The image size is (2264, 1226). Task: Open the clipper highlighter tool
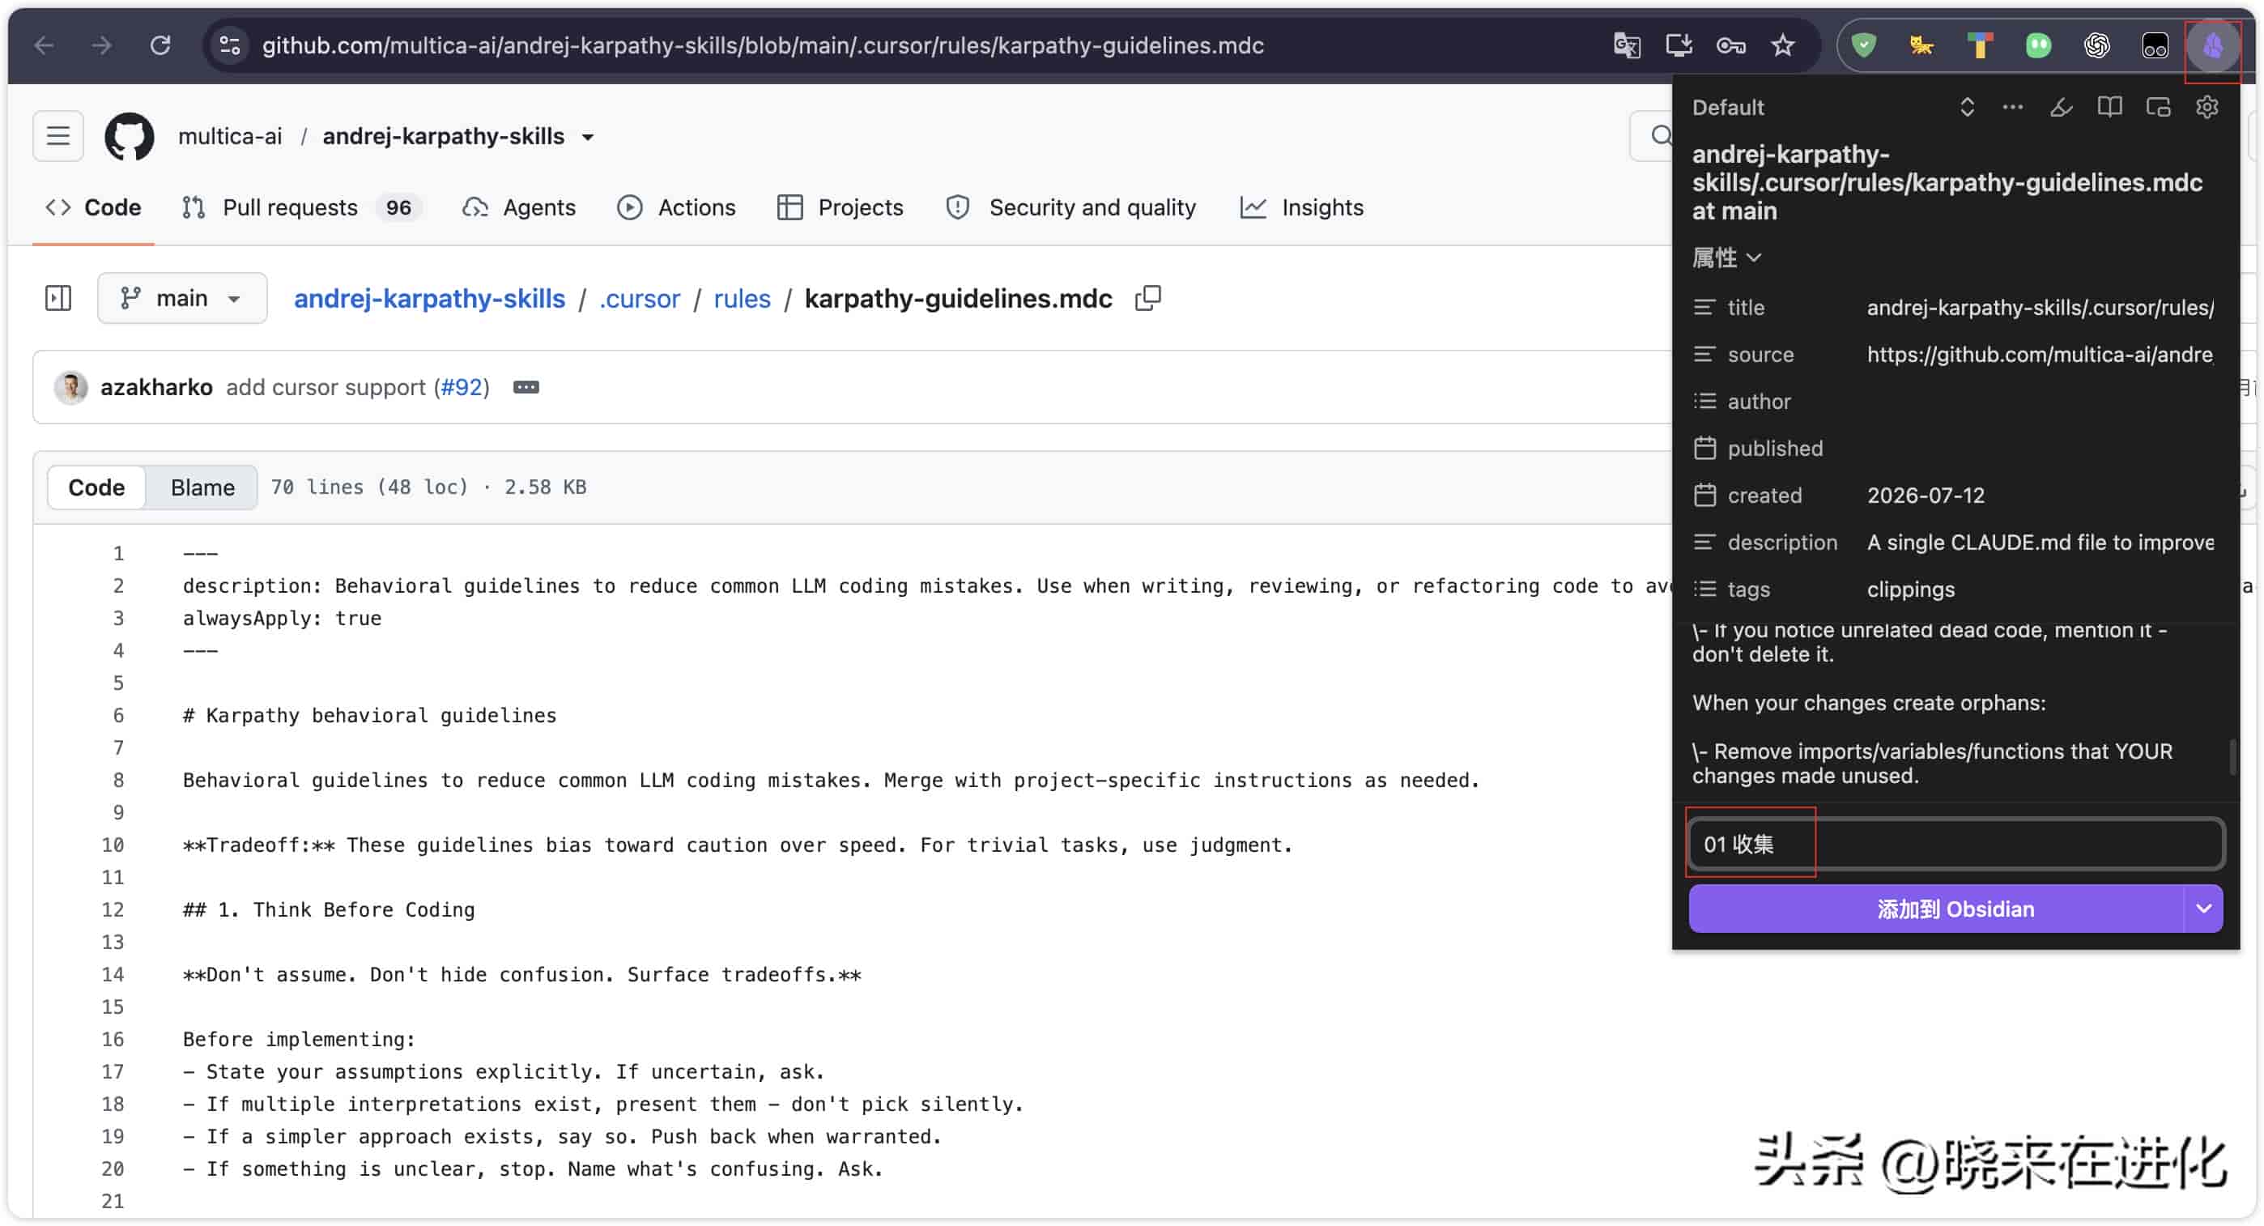pyautogui.click(x=2061, y=107)
